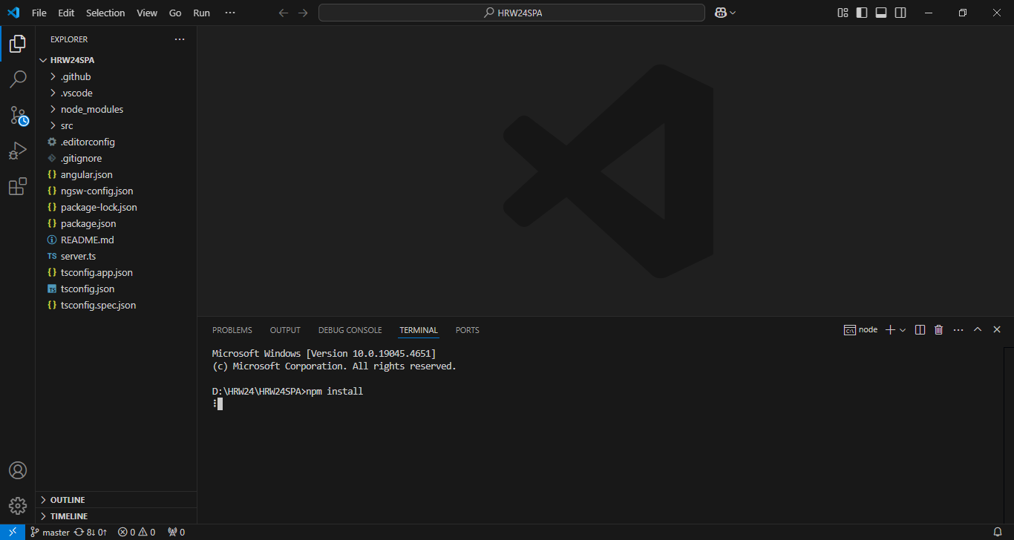Viewport: 1014px width, 540px height.
Task: Click the master branch status item
Action: tap(50, 532)
